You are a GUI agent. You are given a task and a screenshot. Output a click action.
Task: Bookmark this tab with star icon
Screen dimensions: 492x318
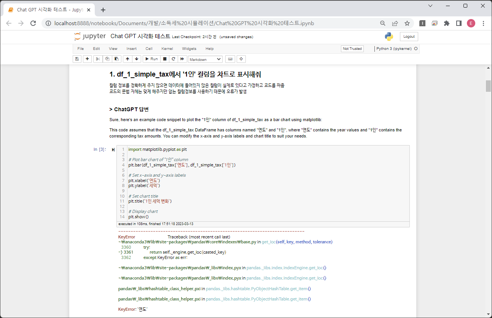407,23
